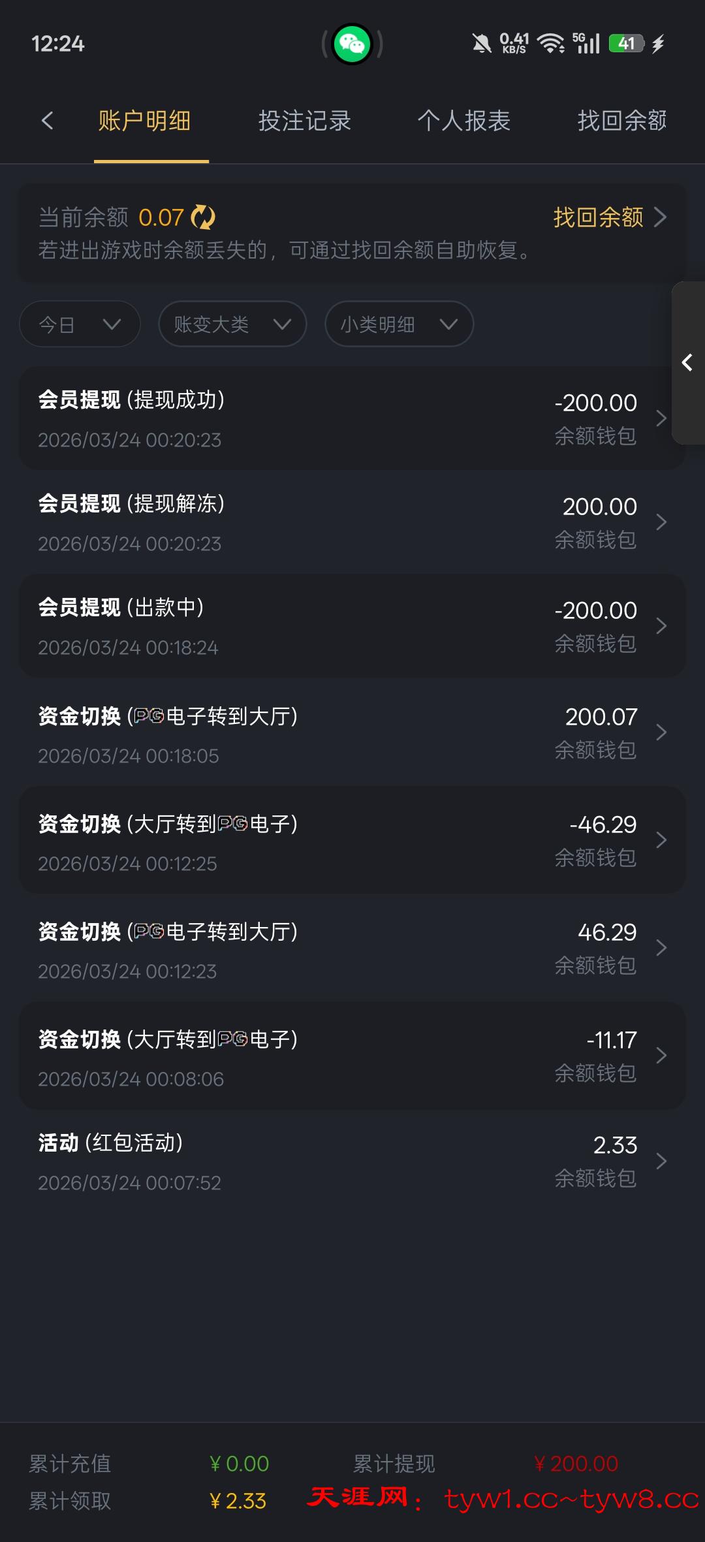The width and height of the screenshot is (705, 1542).
Task: Select the 账户明细 tab
Action: coord(144,121)
